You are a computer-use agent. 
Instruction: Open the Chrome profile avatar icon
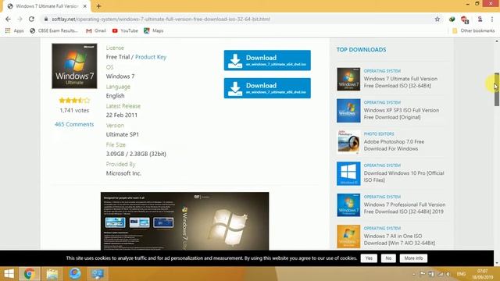[x=480, y=19]
